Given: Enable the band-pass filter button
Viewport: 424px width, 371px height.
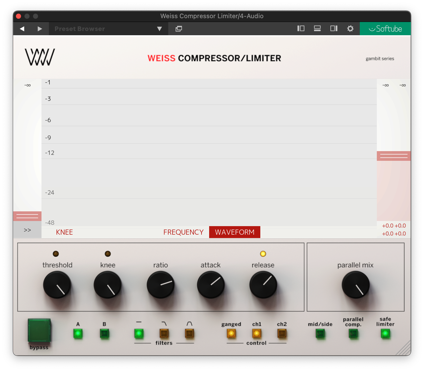Looking at the screenshot, I should pos(190,333).
